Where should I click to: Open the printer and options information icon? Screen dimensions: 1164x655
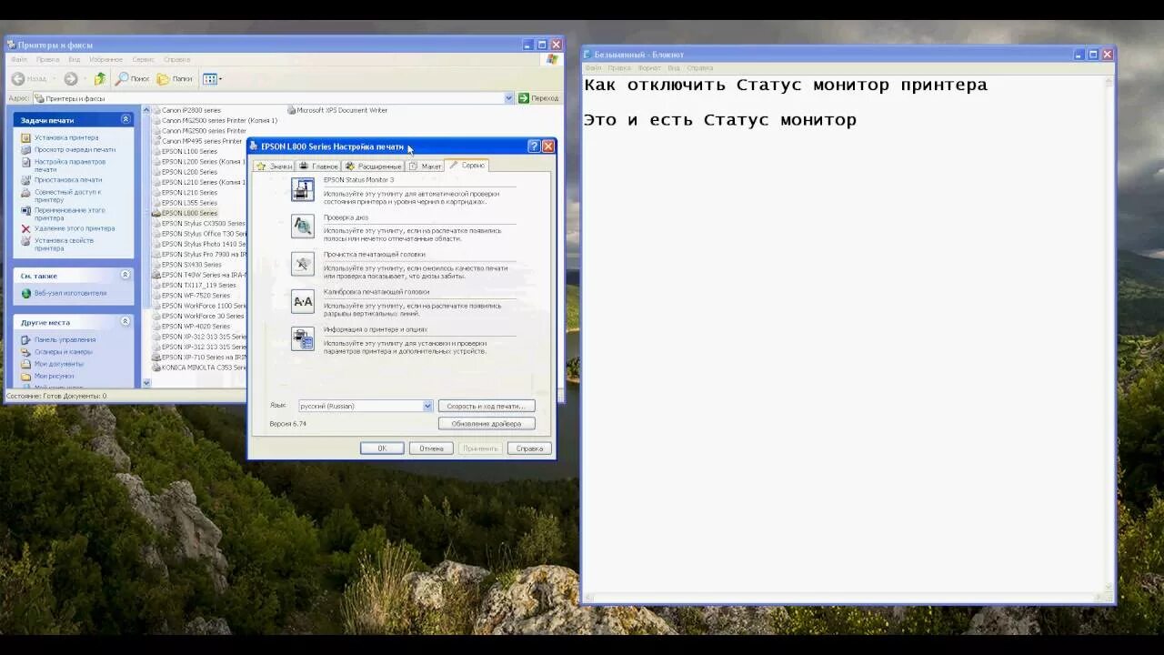click(x=303, y=338)
